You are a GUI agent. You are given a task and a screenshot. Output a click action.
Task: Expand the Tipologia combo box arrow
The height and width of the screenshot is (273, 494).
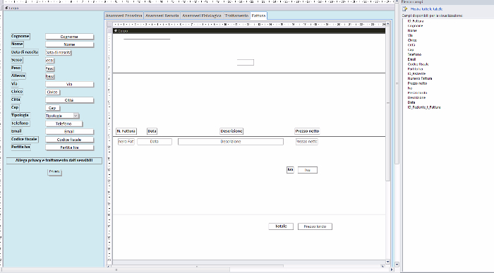(76, 116)
